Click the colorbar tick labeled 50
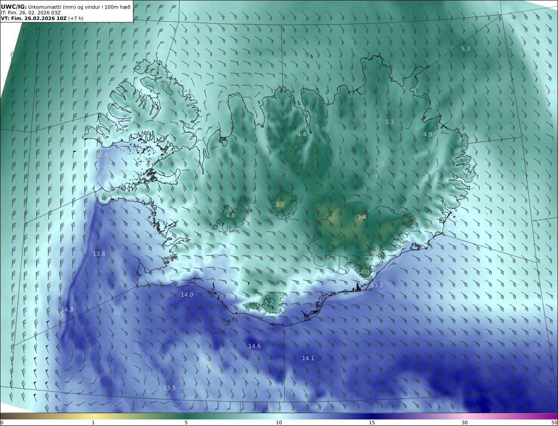 click(x=554, y=423)
